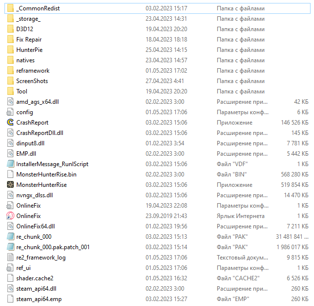Select the size value 9 815 КБ
Image resolution: width=314 pixels, height=306 pixels.
click(x=298, y=258)
